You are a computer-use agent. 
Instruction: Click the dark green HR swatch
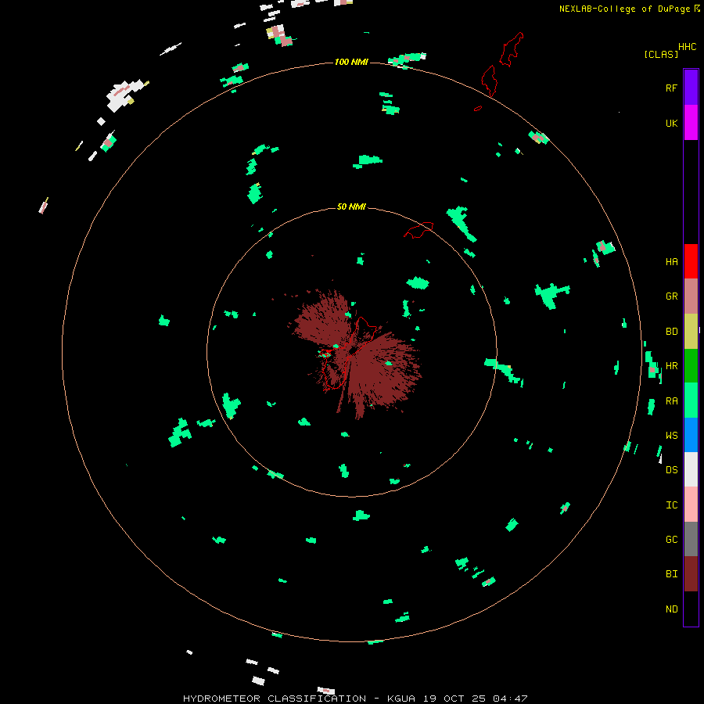click(691, 366)
